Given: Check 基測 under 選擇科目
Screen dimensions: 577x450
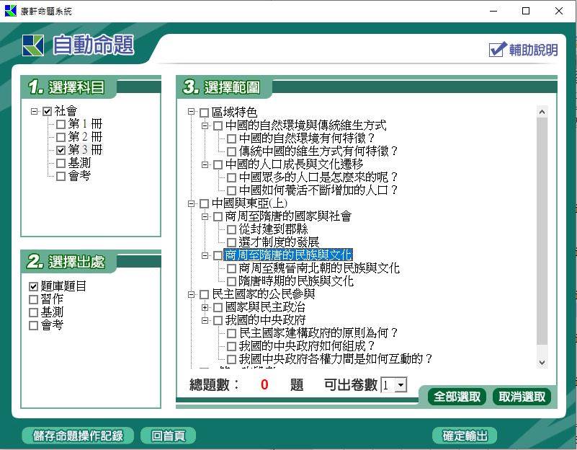Looking at the screenshot, I should point(61,163).
